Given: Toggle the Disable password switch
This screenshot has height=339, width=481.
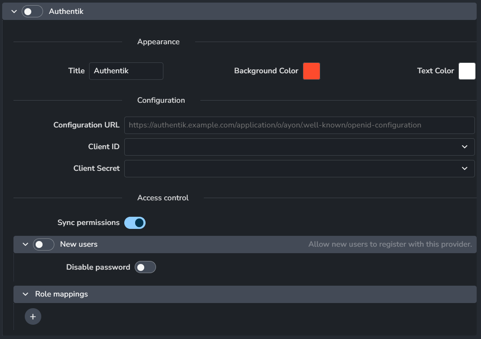Looking at the screenshot, I should 145,267.
